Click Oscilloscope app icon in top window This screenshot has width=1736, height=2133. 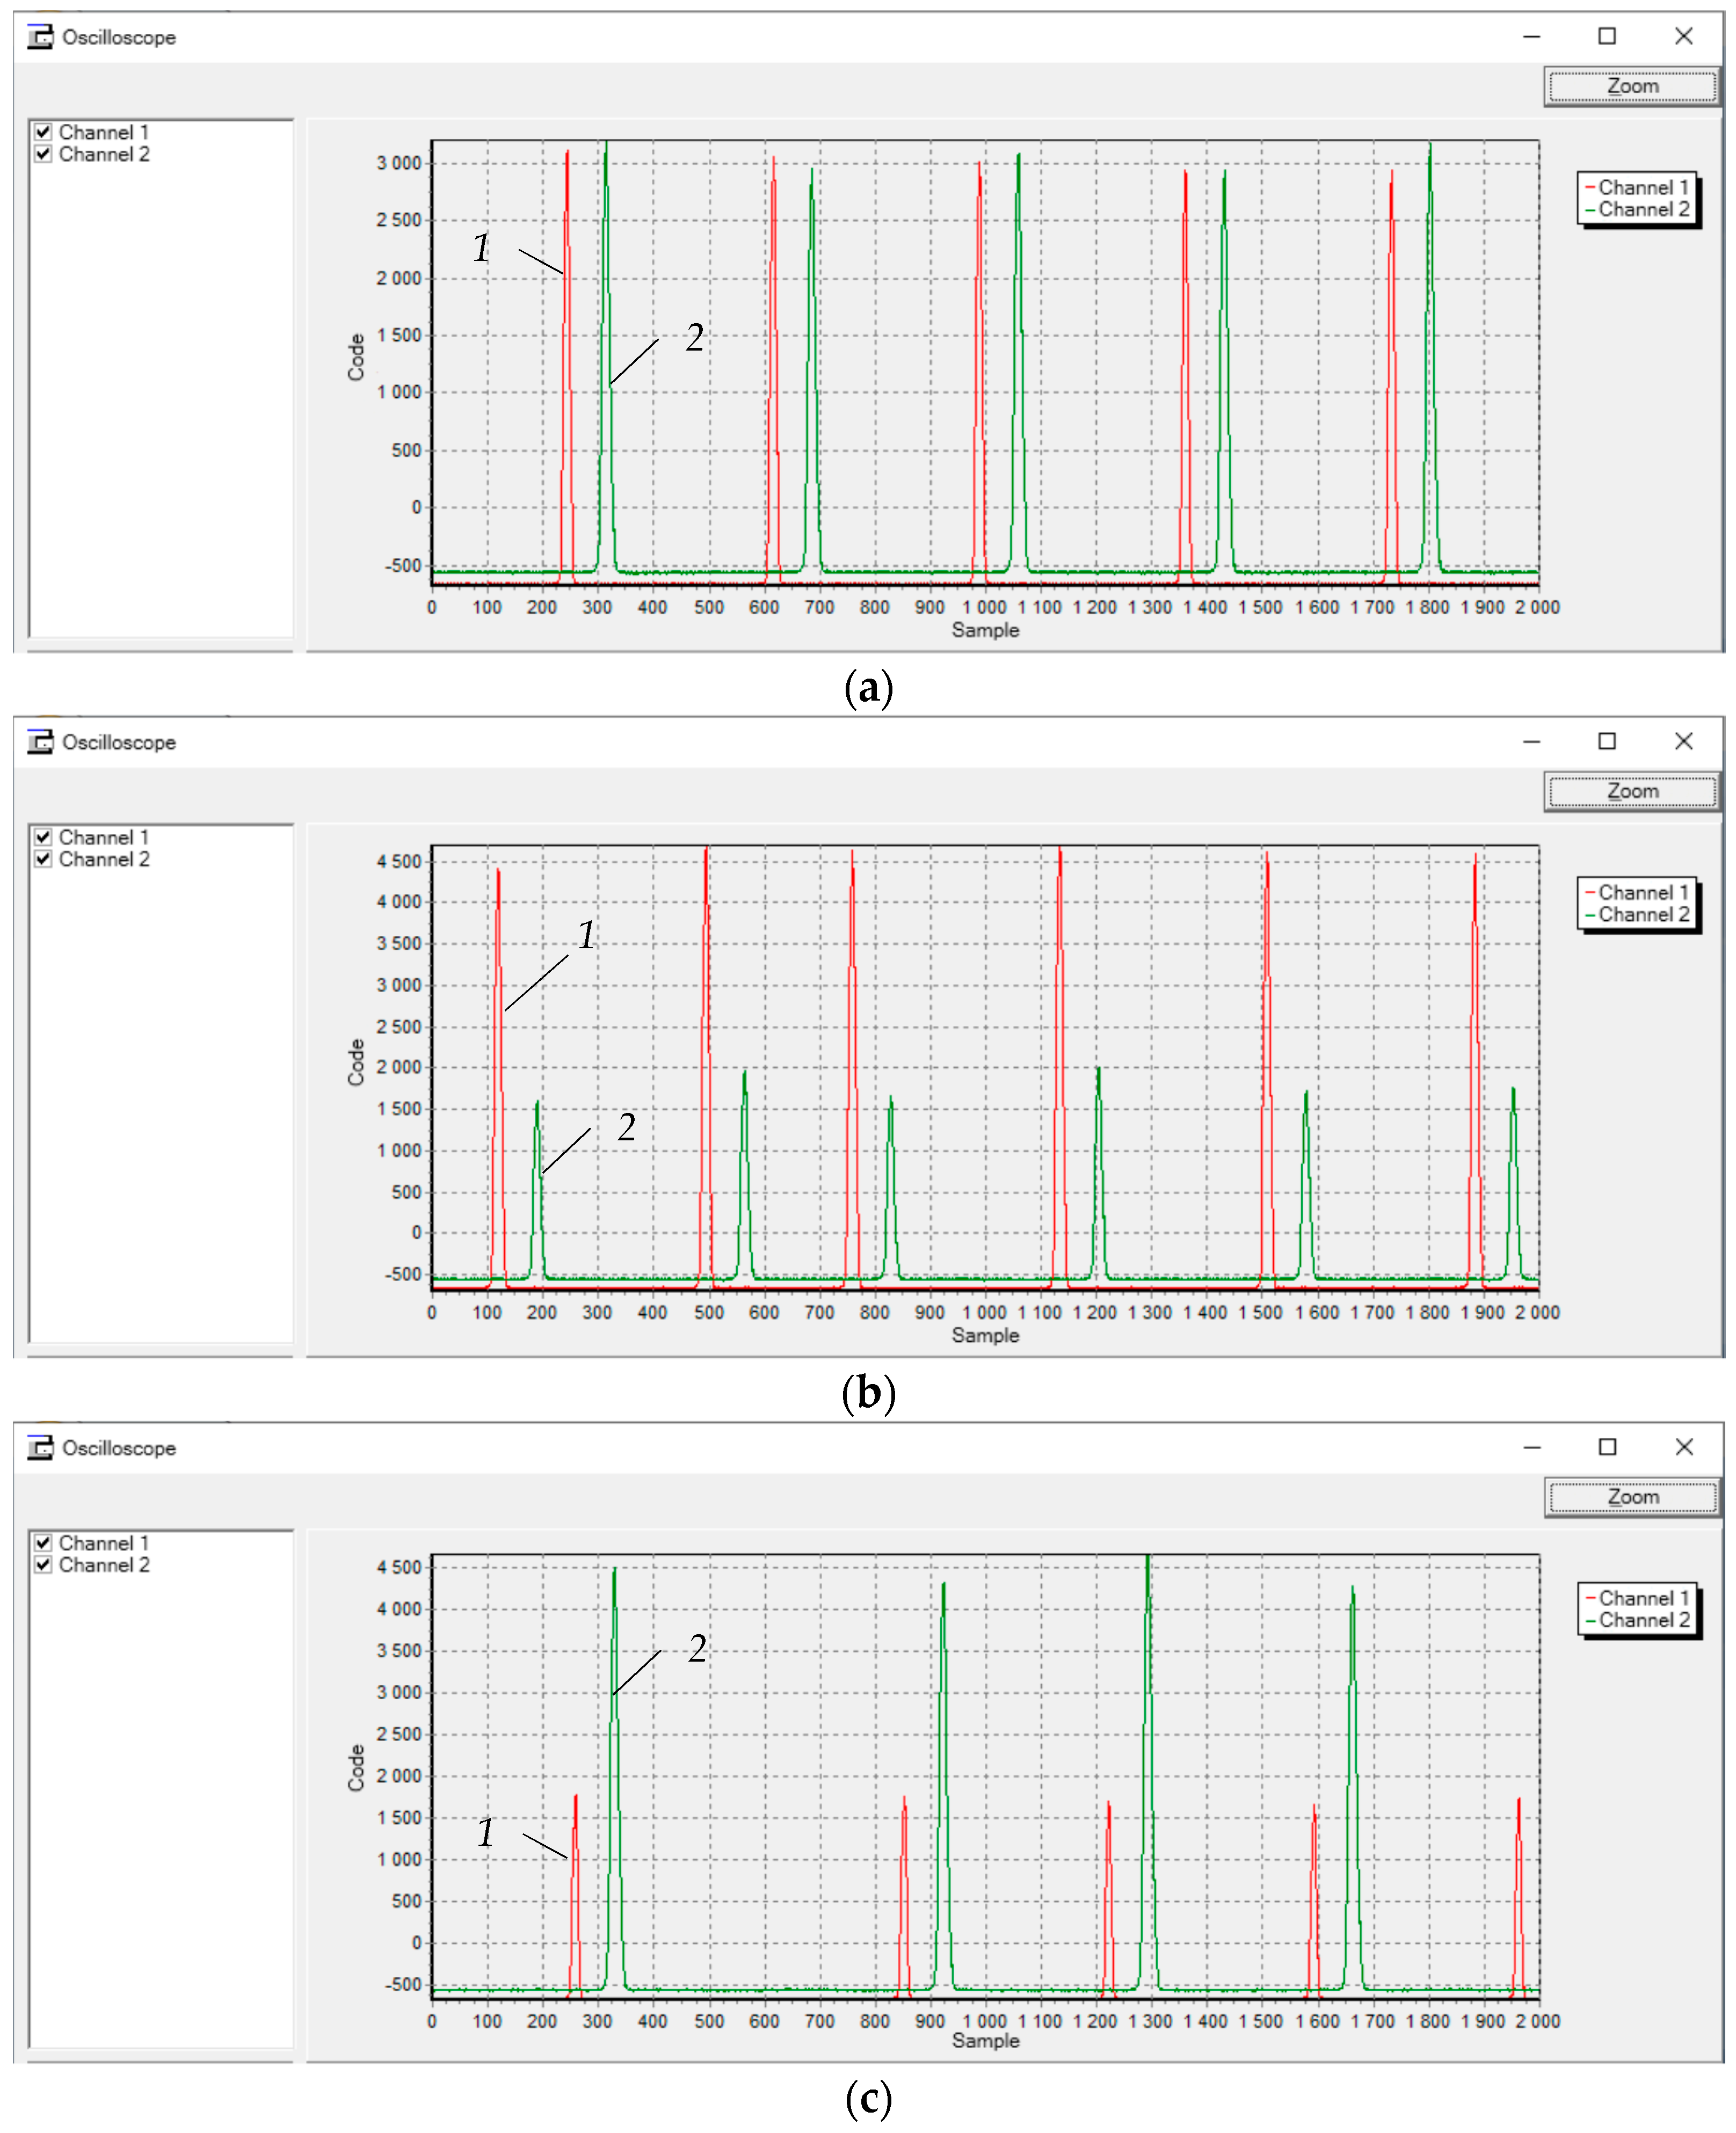[40, 38]
